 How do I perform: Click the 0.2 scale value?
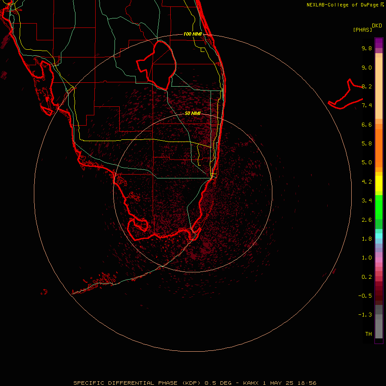click(x=367, y=277)
